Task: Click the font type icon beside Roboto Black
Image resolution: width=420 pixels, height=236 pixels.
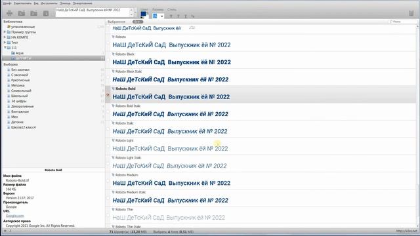Action: click(114, 54)
